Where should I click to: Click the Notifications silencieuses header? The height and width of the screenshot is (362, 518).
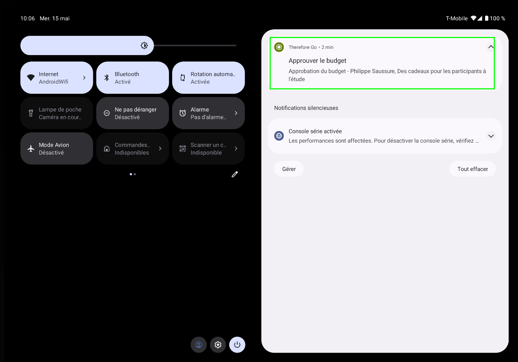306,108
